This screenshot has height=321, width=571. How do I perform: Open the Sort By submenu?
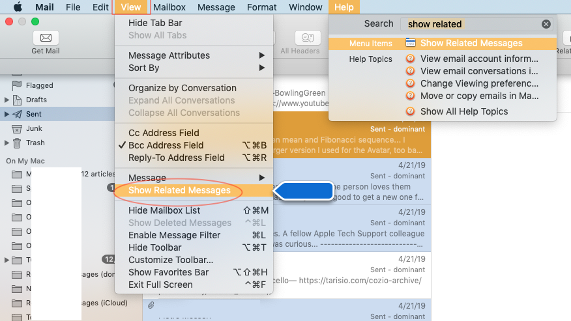(x=194, y=68)
